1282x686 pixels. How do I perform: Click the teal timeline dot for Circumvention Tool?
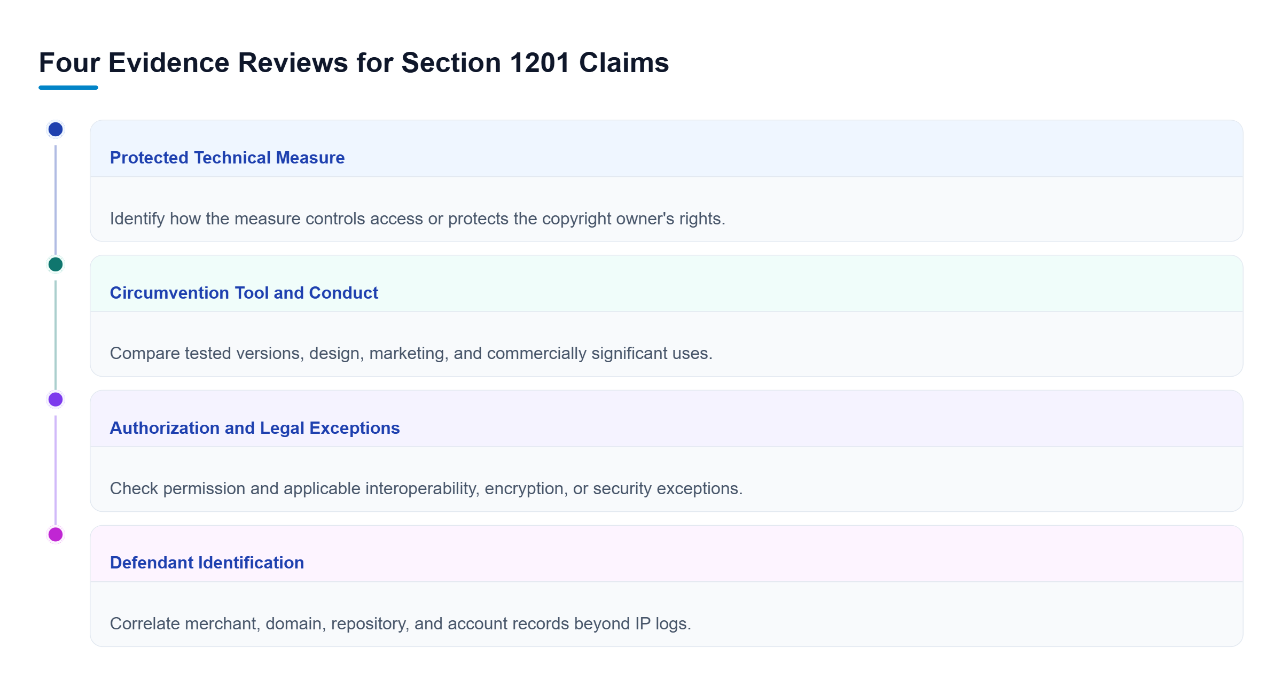pyautogui.click(x=56, y=264)
